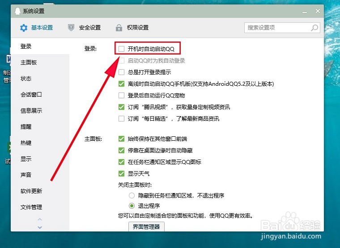Tick the 总是打开登录提示 checkbox

pyautogui.click(x=121, y=72)
